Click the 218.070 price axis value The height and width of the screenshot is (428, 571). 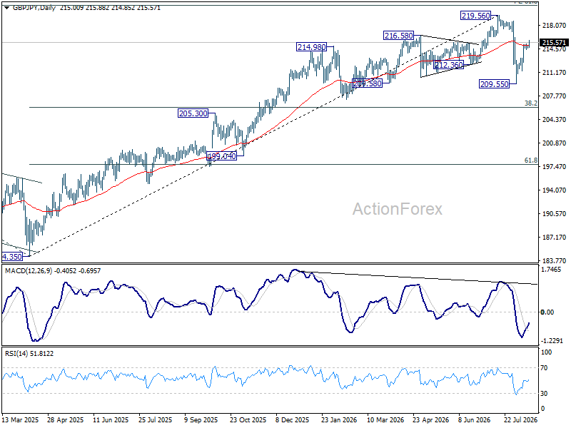554,26
